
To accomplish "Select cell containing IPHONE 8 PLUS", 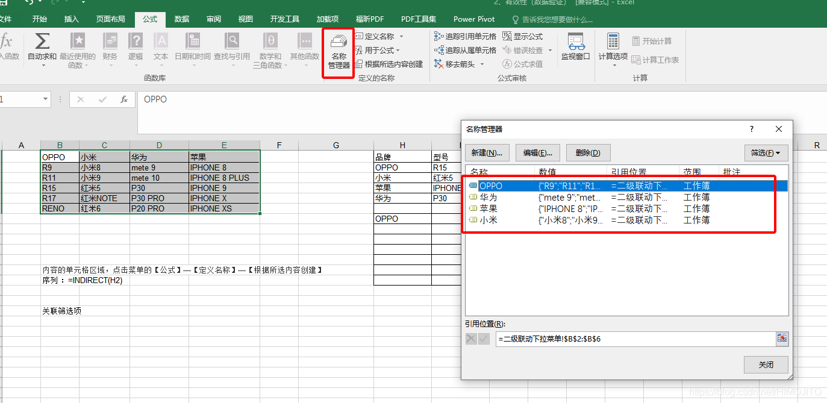I will [224, 178].
